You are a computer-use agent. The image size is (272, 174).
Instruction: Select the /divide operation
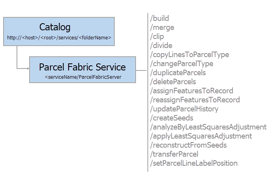161,46
